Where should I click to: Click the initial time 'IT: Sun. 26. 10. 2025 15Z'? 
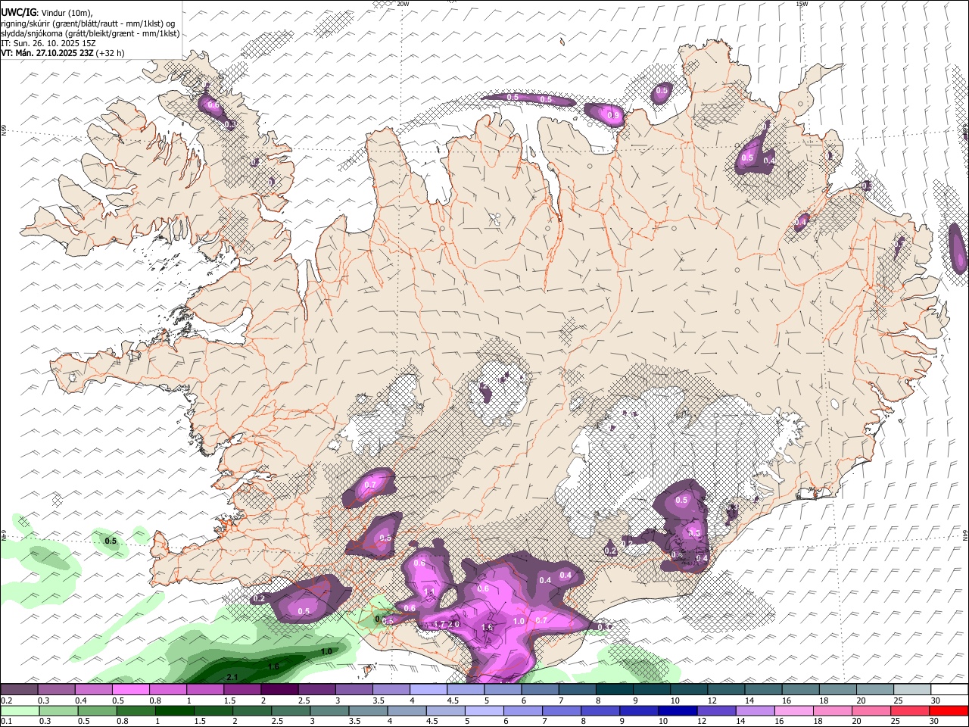coord(48,43)
